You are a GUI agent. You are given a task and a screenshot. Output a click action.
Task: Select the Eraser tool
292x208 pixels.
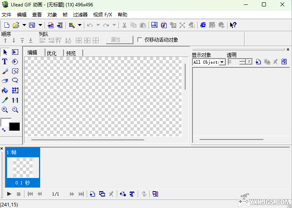[x=5, y=81]
